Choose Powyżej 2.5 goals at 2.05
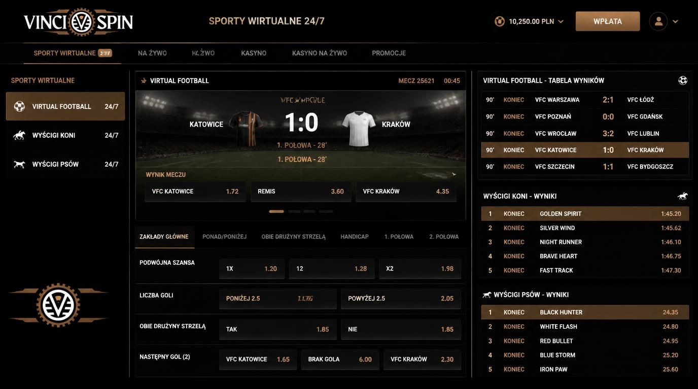The height and width of the screenshot is (389, 698). tap(401, 299)
